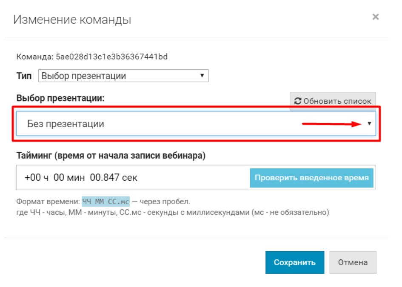This screenshot has height=287, width=402.
Task: Save changes with the Сохранить button
Action: pyautogui.click(x=294, y=262)
